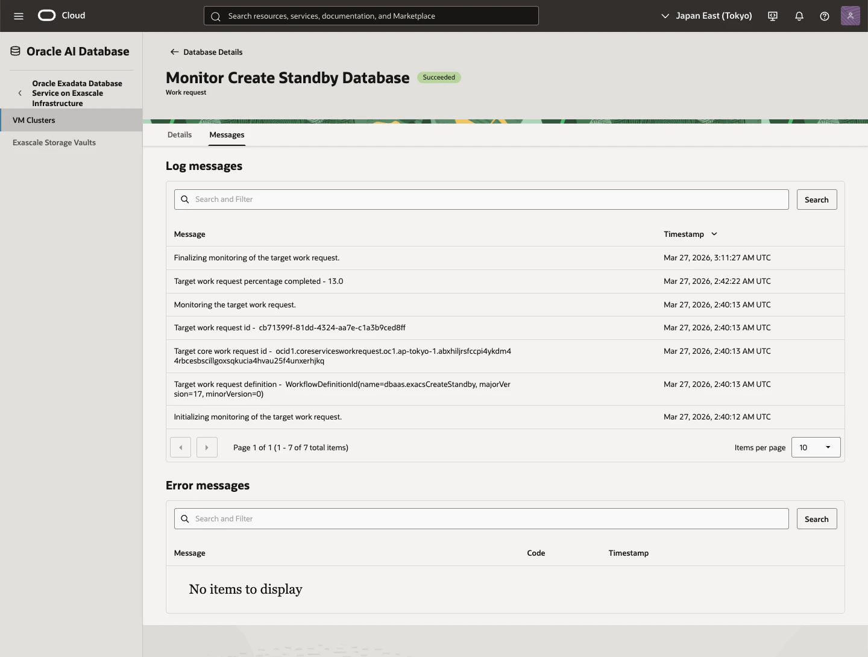Click the Oracle Cloud logo
The height and width of the screenshot is (657, 868).
61,16
